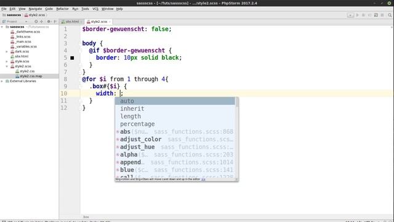Viewport: 394px width, 222px height.
Task: Click the scroll-from-source target icon
Action: click(36, 22)
